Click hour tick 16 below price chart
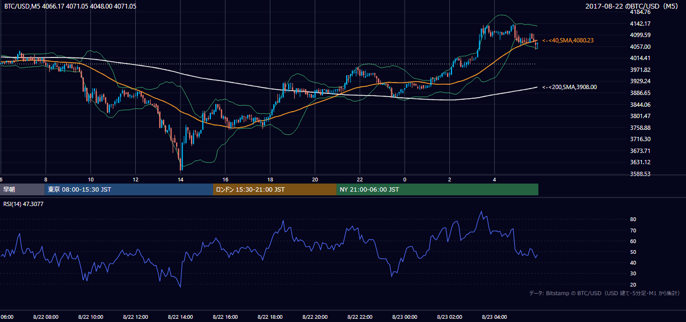The height and width of the screenshot is (322, 686). pyautogui.click(x=225, y=179)
